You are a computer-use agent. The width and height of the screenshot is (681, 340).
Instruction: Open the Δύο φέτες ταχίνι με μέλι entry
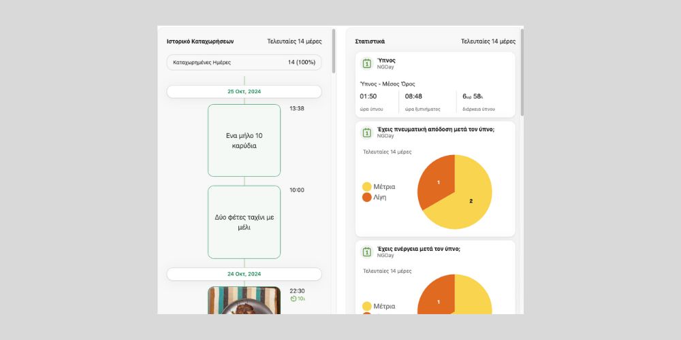[244, 222]
